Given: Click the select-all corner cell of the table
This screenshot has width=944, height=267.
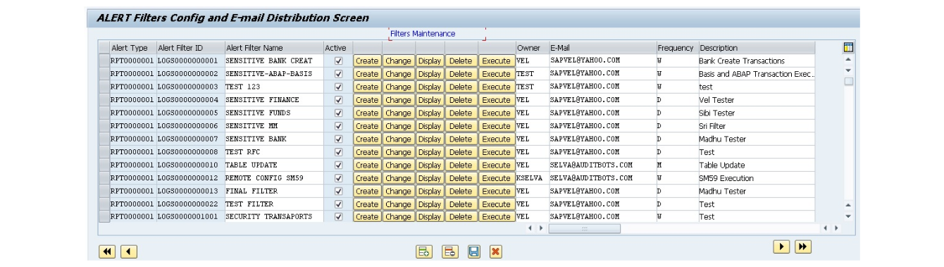Looking at the screenshot, I should (x=104, y=48).
